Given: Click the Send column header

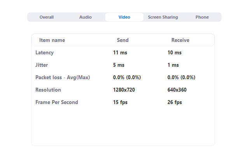Looking at the screenshot, I should (123, 40).
